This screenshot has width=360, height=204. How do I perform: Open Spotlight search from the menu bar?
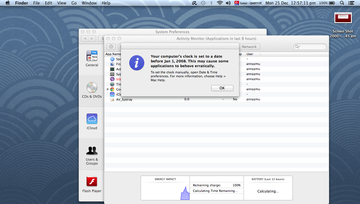click(342, 3)
